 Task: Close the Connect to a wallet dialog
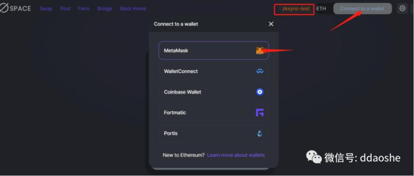coord(271,24)
